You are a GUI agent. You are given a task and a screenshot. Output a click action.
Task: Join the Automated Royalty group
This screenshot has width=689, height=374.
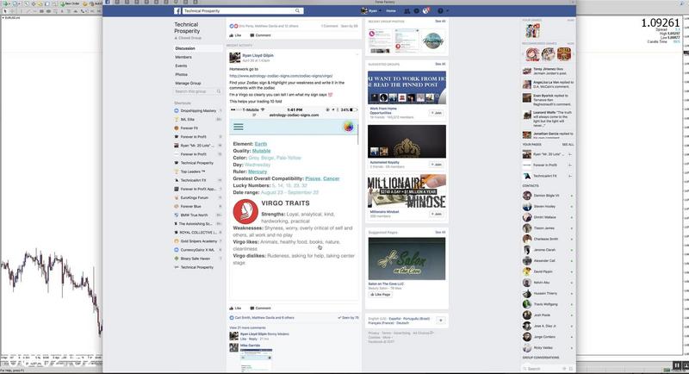[x=437, y=165]
